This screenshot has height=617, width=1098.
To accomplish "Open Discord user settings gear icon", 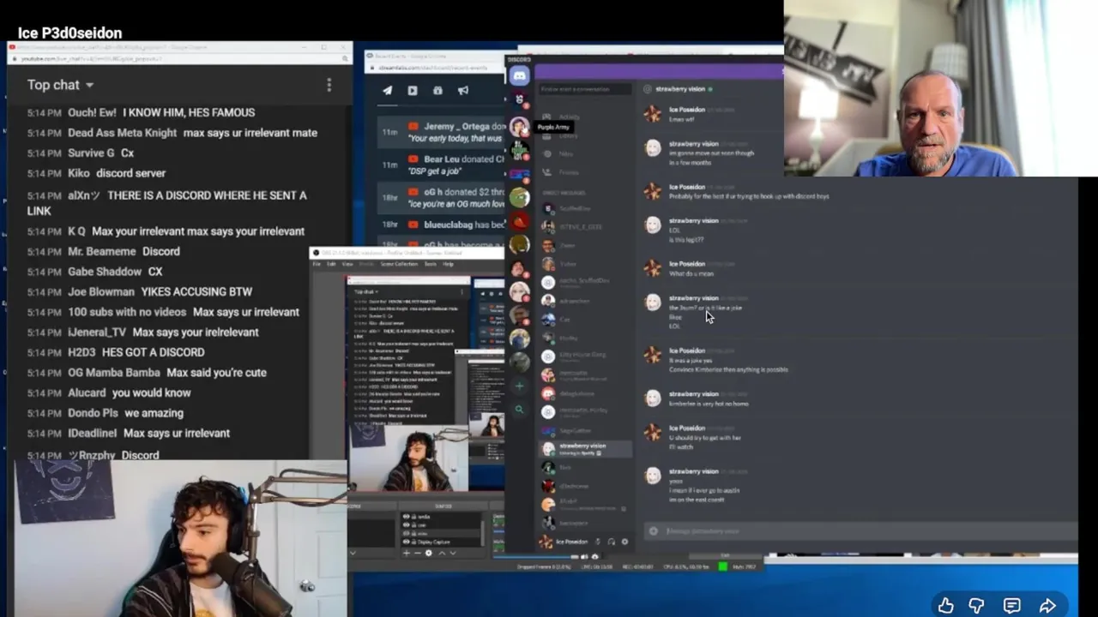I will pyautogui.click(x=624, y=542).
